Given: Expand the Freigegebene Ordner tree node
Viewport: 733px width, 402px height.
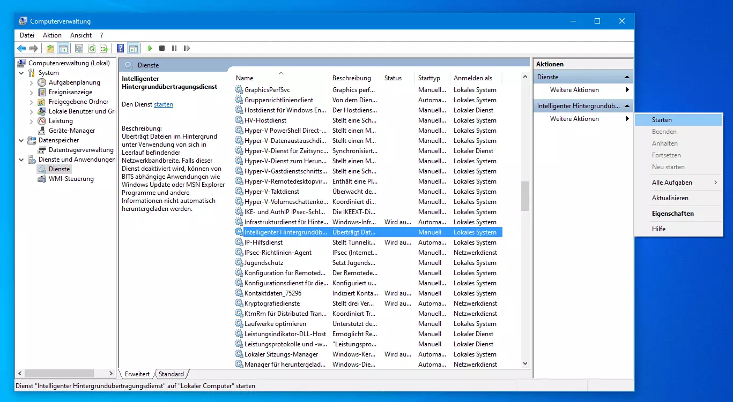Looking at the screenshot, I should pos(32,102).
